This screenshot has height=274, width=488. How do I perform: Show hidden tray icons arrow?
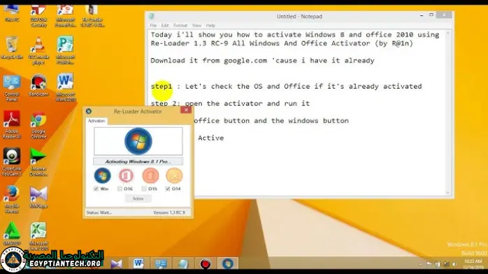tap(420, 264)
